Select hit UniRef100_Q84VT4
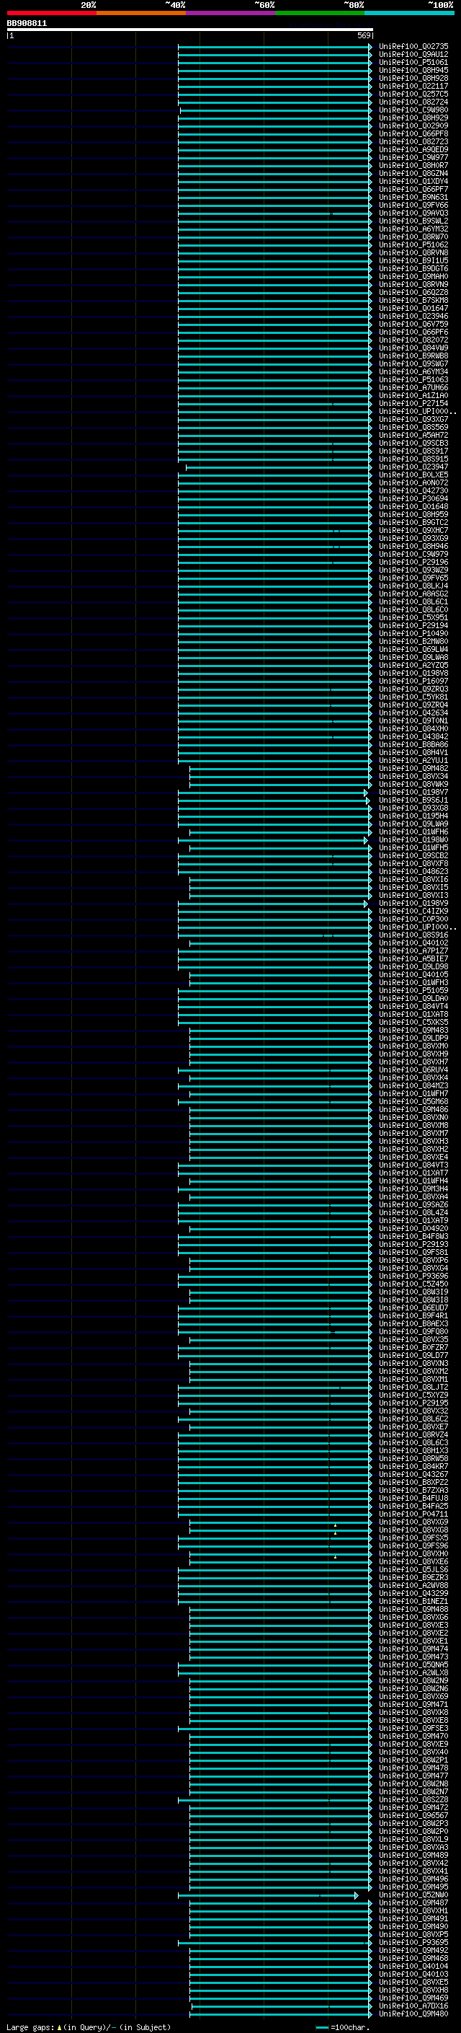The height and width of the screenshot is (2033, 461). tap(413, 1007)
